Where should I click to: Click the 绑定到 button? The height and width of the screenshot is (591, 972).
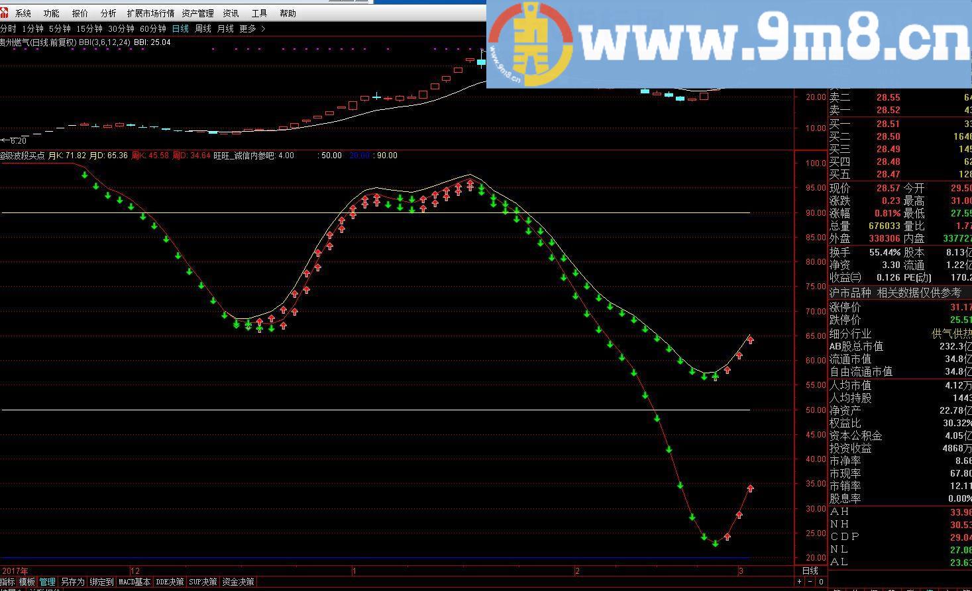(x=101, y=582)
